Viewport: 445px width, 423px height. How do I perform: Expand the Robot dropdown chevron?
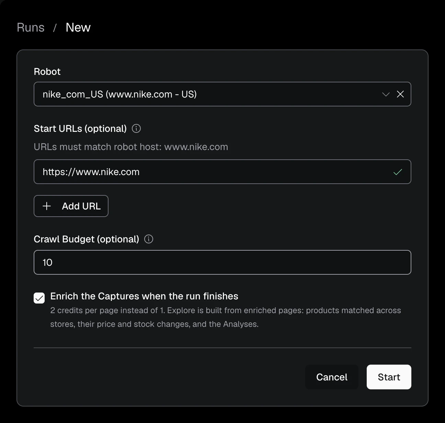point(386,94)
